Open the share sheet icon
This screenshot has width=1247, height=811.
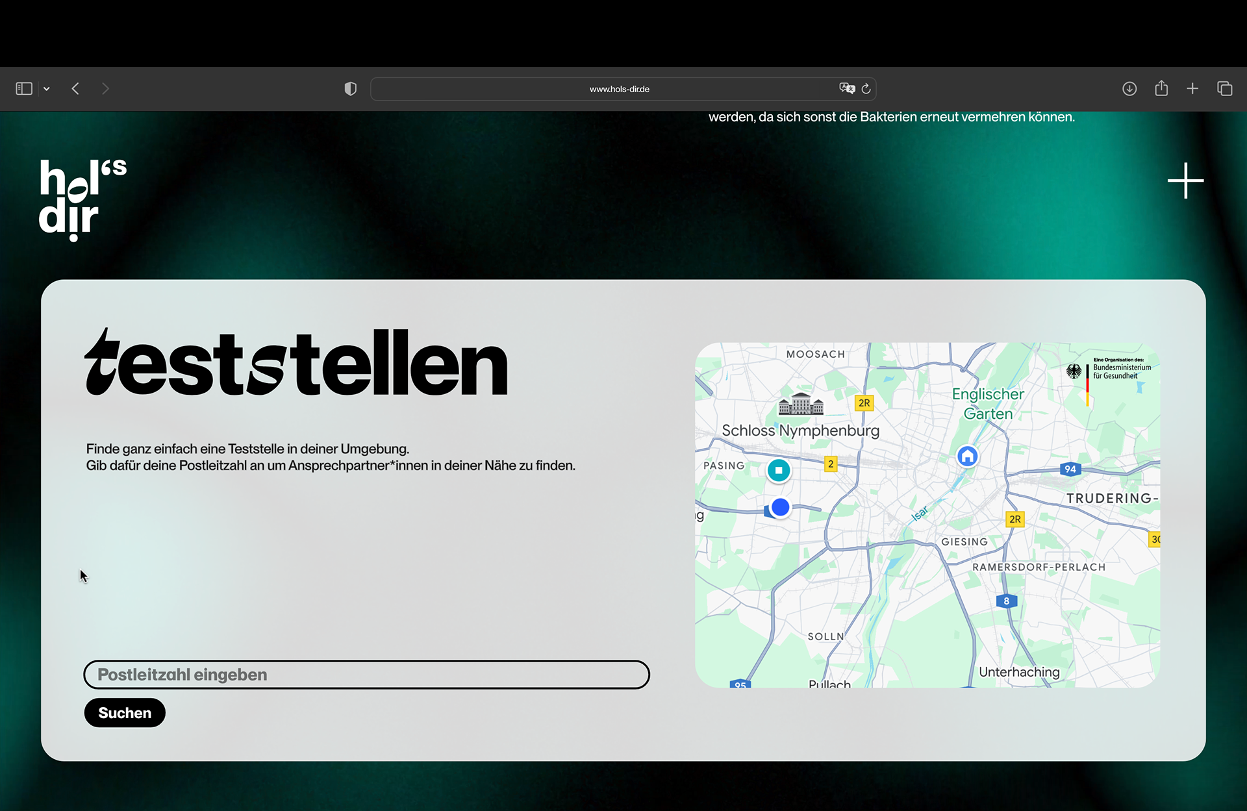click(1161, 88)
